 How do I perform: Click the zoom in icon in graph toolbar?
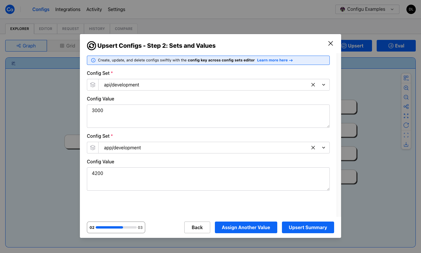(406, 88)
